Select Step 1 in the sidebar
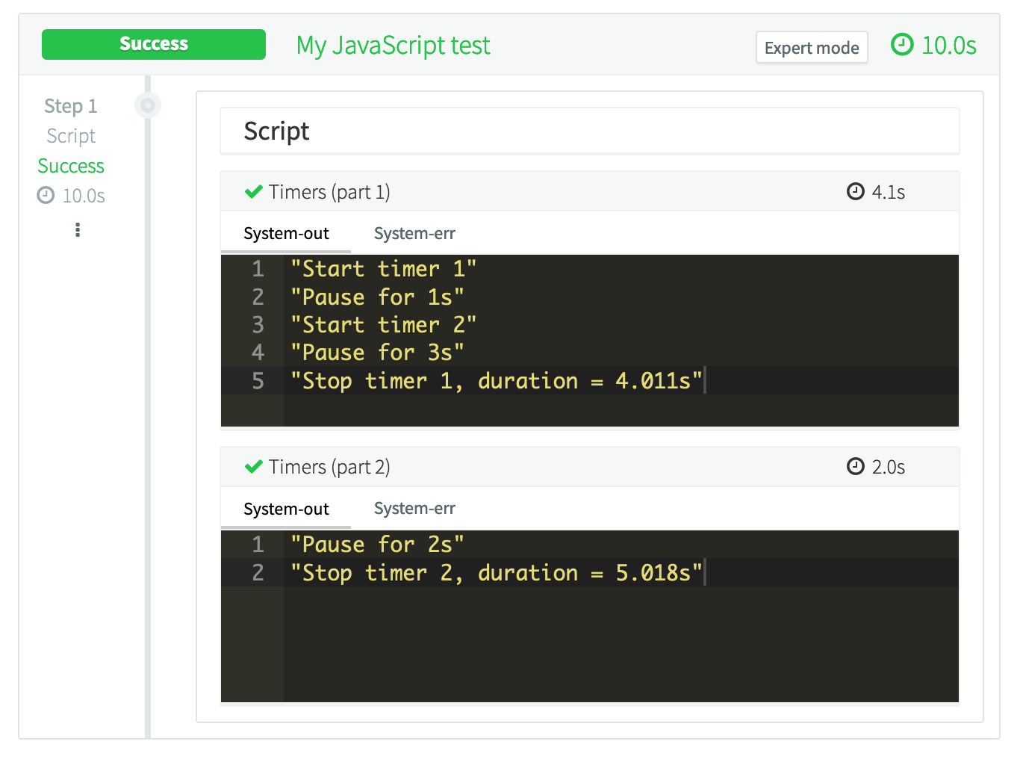 coord(71,106)
